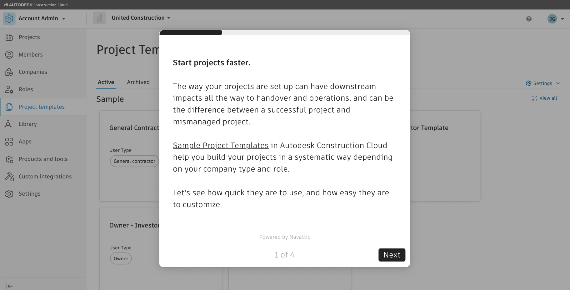The image size is (570, 290).
Task: Click the Custom integrations tools icon
Action: click(x=9, y=177)
